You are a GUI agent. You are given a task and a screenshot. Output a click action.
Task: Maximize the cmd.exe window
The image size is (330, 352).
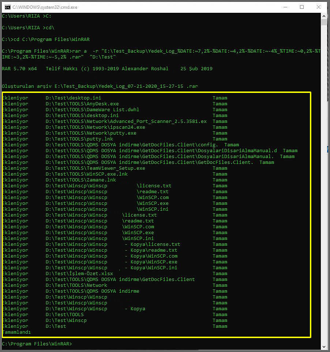click(302, 7)
